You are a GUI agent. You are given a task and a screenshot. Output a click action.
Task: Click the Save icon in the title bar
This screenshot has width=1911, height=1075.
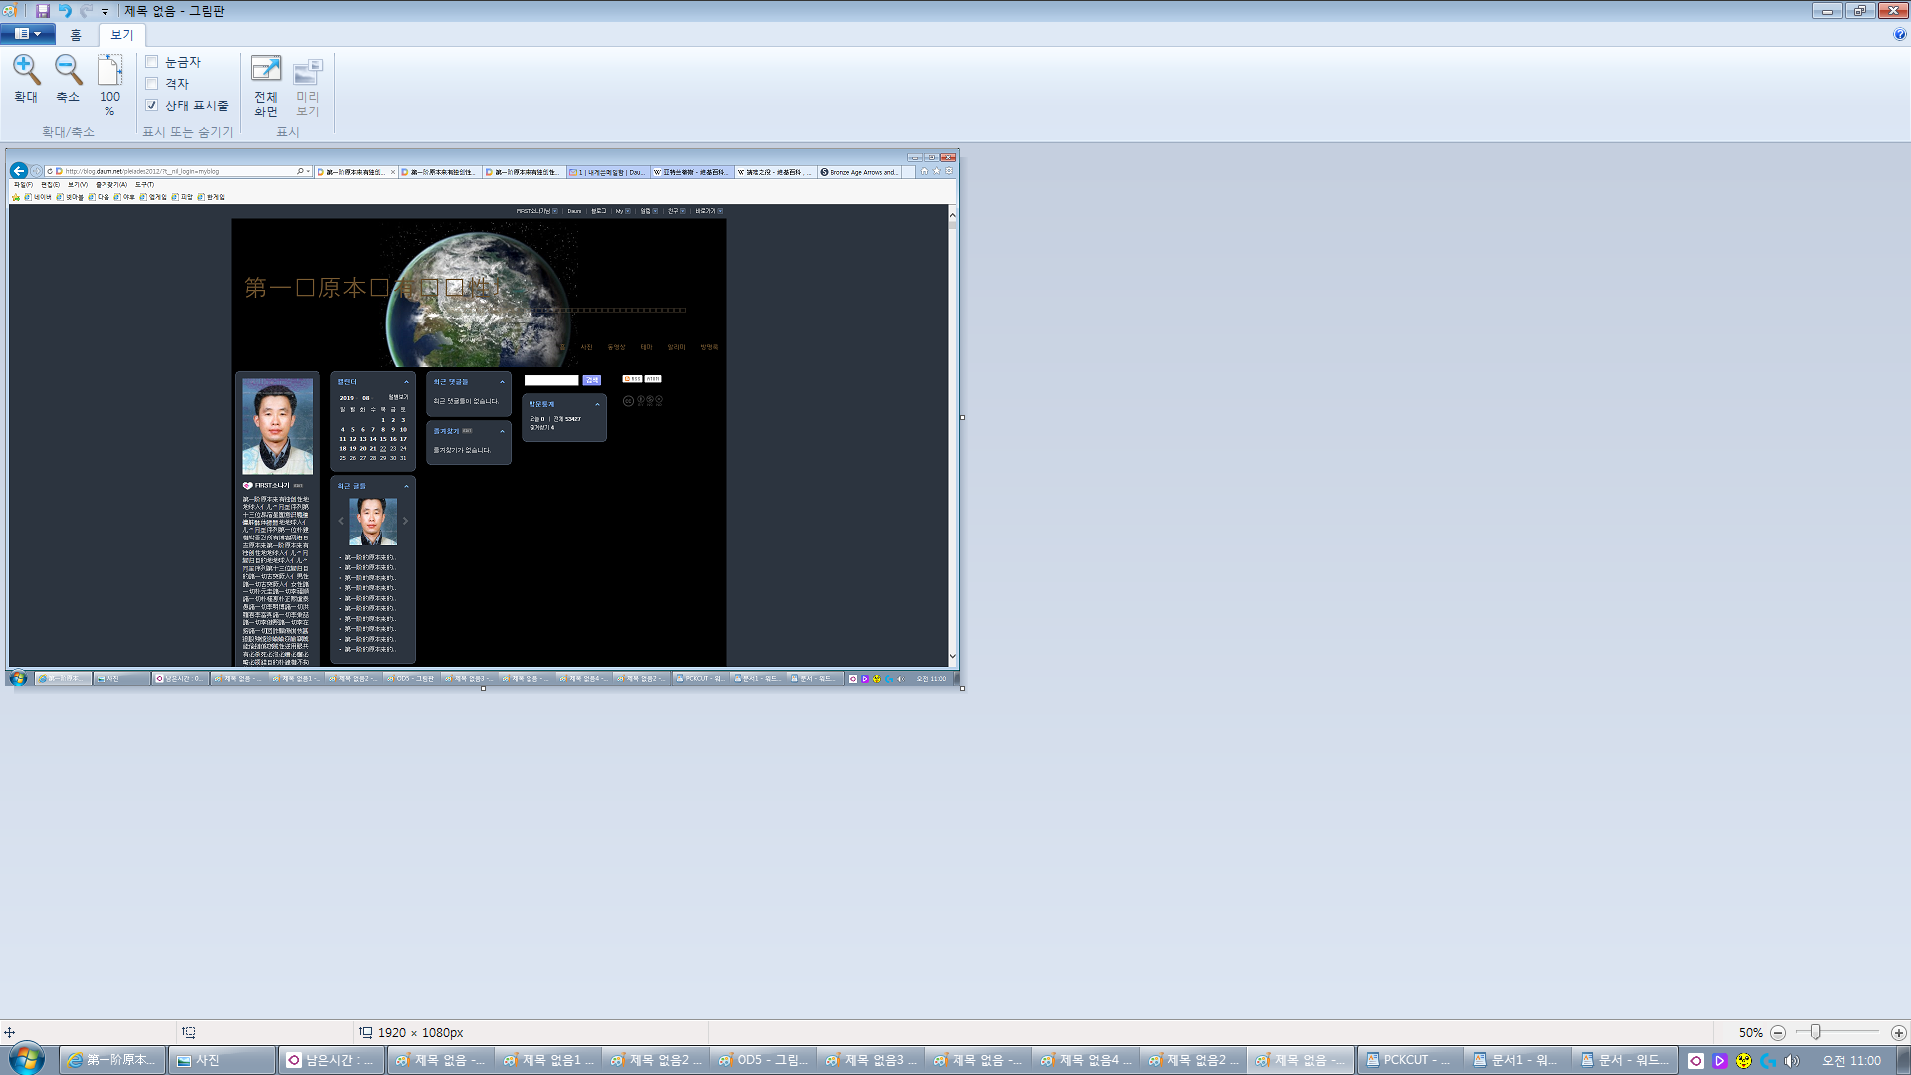point(43,11)
